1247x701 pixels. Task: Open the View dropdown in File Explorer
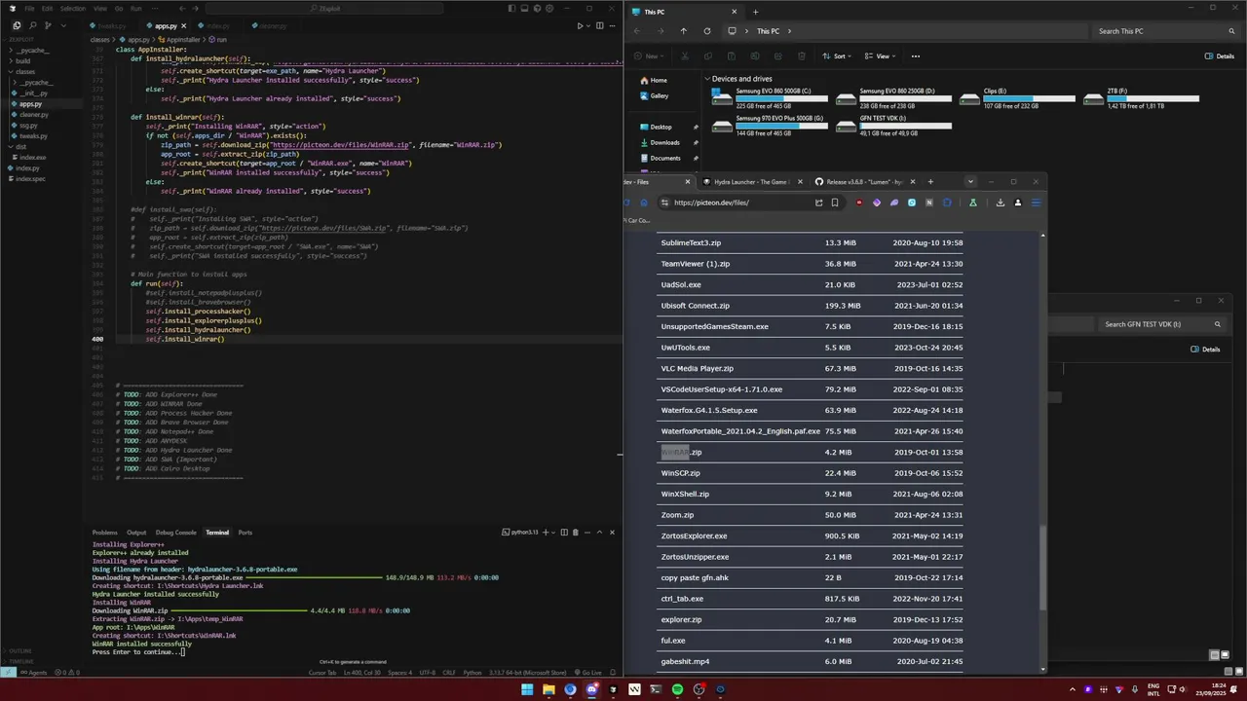pos(882,56)
